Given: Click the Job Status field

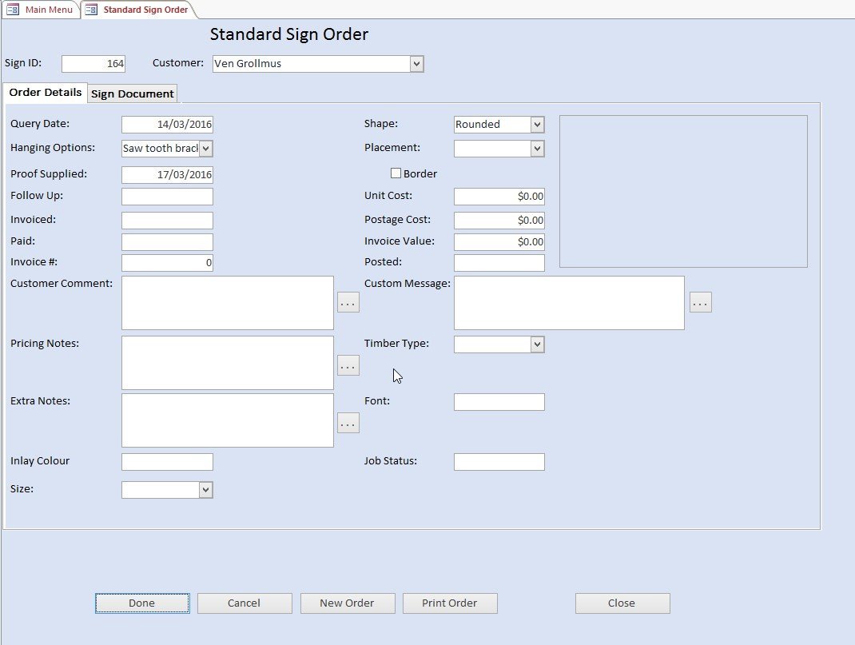Looking at the screenshot, I should tap(499, 462).
